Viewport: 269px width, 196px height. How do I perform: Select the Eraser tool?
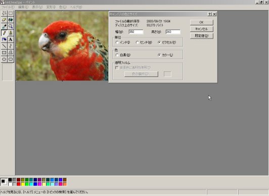tap(4, 20)
